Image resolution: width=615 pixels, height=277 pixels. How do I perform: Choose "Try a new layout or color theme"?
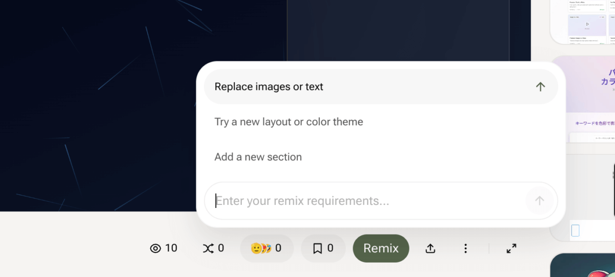289,122
